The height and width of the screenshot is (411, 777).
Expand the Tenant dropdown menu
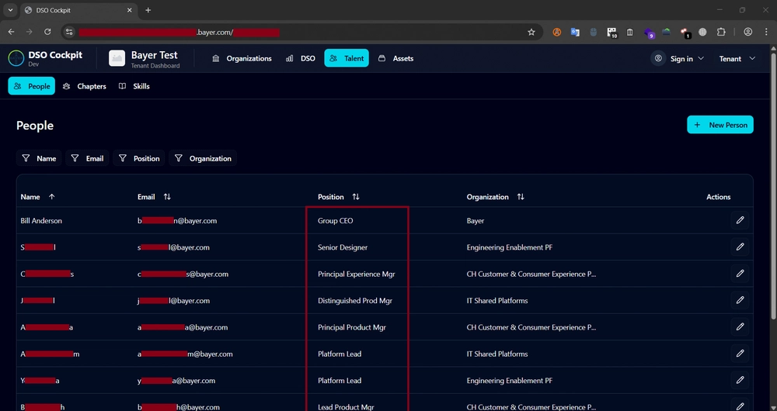pos(737,58)
